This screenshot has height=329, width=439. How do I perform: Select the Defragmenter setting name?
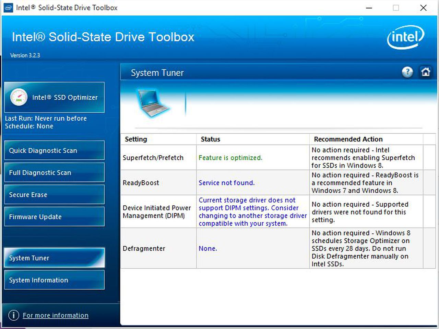[144, 248]
